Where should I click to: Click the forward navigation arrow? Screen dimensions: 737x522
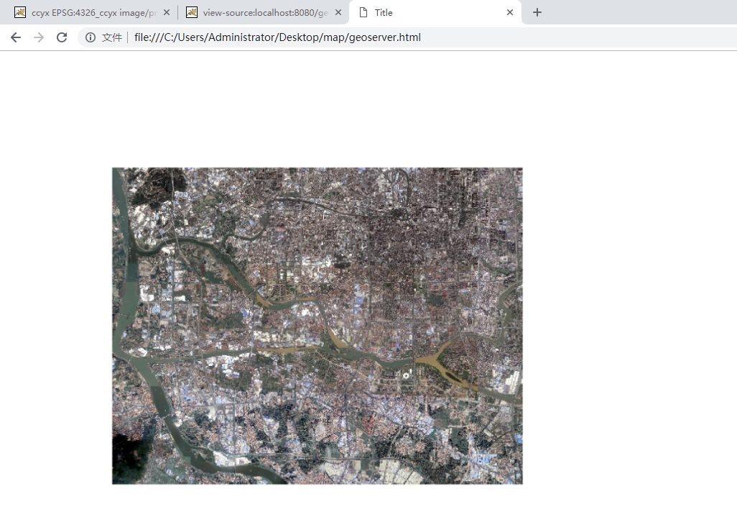38,37
